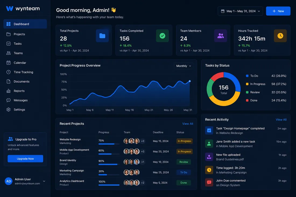Click the Tasks Completed green check icon

point(162,36)
